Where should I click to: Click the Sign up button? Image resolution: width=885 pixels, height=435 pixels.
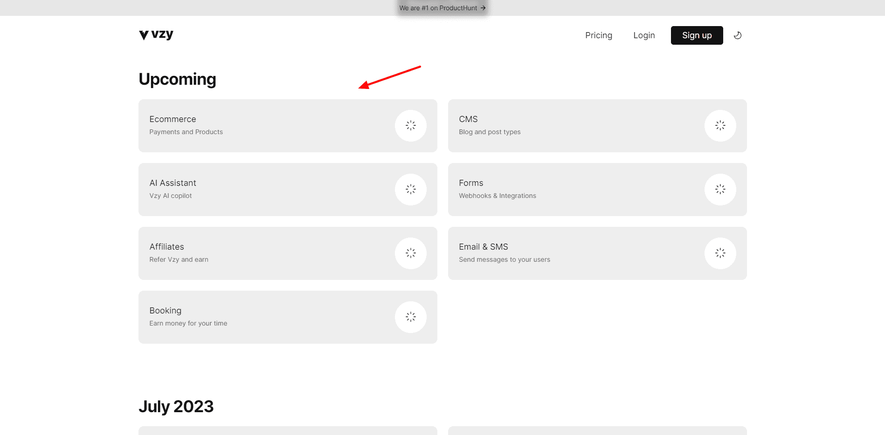click(697, 35)
